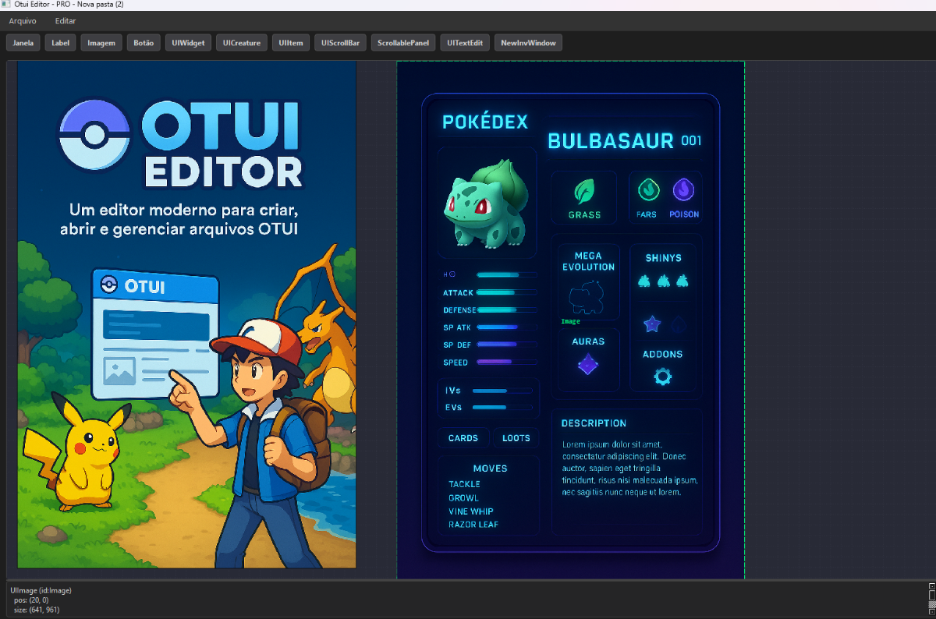The image size is (936, 619).
Task: Click the ATTACK stat bar
Action: 505,292
